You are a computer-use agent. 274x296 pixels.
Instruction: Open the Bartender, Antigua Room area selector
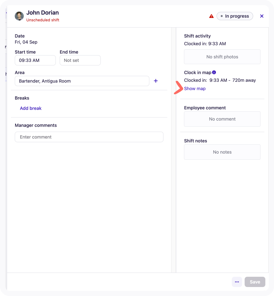(82, 81)
